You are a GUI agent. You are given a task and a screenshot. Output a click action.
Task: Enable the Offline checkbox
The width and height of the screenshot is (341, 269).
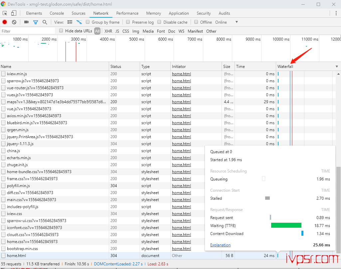click(196, 22)
